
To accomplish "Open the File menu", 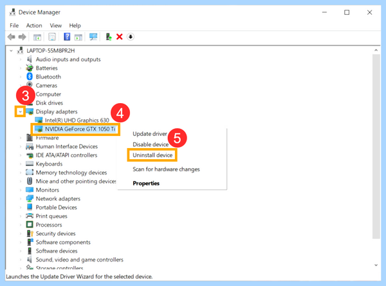I will [14, 25].
